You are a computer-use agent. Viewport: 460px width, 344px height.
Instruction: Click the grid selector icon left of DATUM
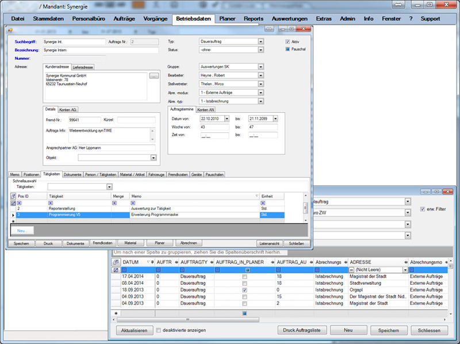(116, 262)
